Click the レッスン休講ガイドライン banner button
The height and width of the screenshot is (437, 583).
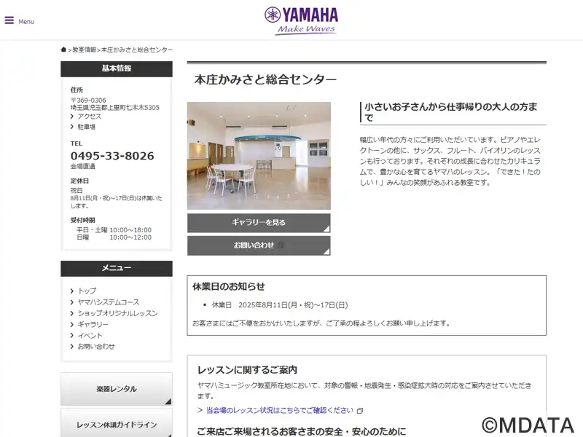[x=117, y=424]
